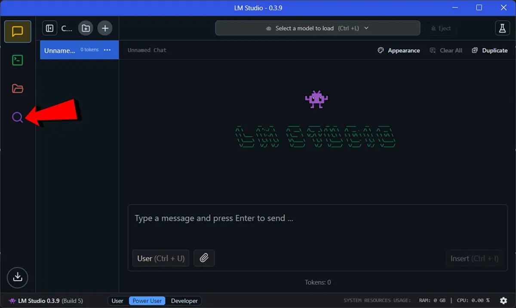Switch to User mode
The width and height of the screenshot is (516, 308).
pyautogui.click(x=117, y=301)
